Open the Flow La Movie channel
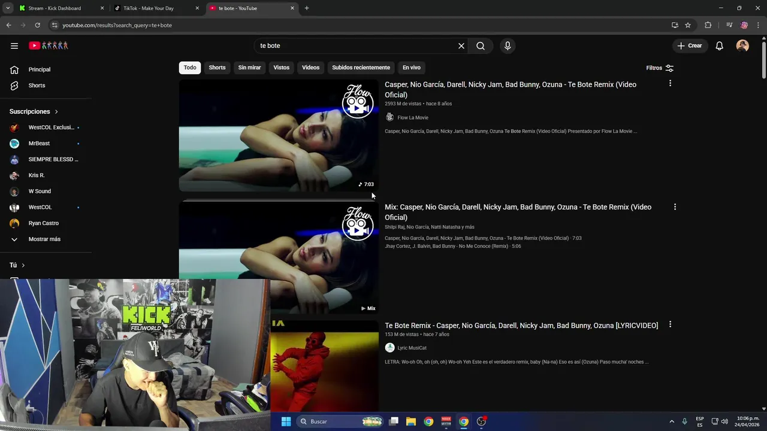This screenshot has width=767, height=431. (413, 118)
